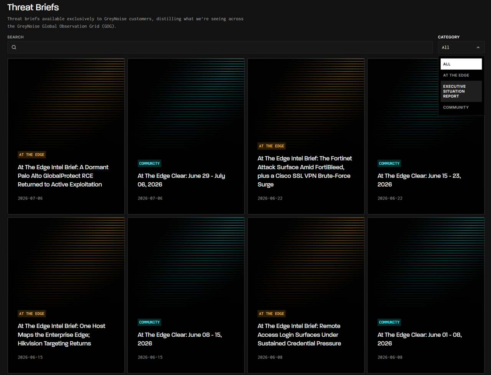Toggle the Category dropdown chevron arrow

[x=478, y=47]
